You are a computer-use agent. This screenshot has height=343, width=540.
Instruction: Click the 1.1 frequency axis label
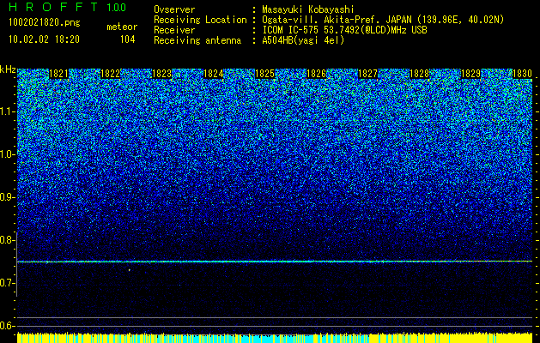click(x=8, y=111)
